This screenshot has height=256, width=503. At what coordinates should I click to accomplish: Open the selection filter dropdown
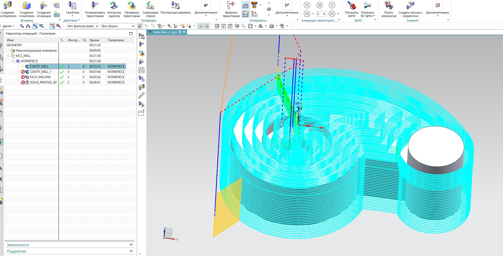click(x=97, y=26)
